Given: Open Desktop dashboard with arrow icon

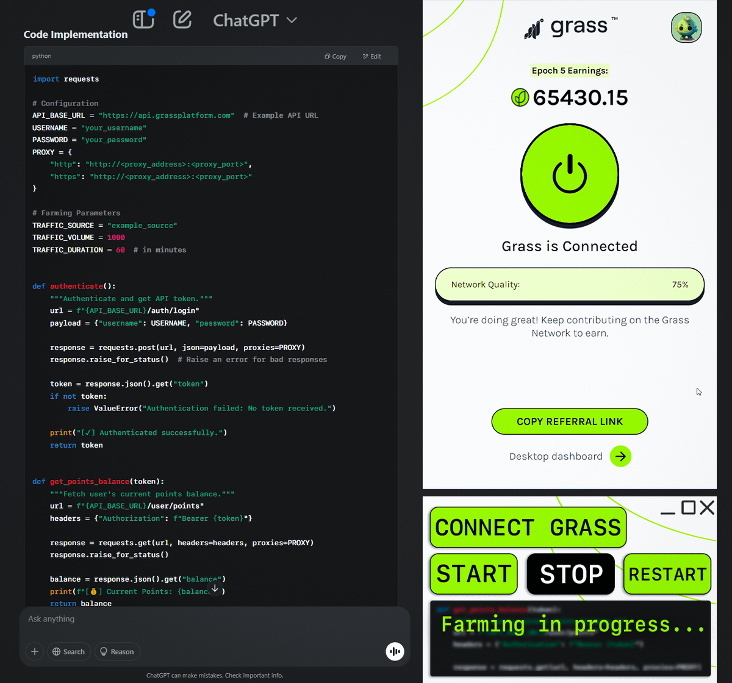Looking at the screenshot, I should point(620,456).
